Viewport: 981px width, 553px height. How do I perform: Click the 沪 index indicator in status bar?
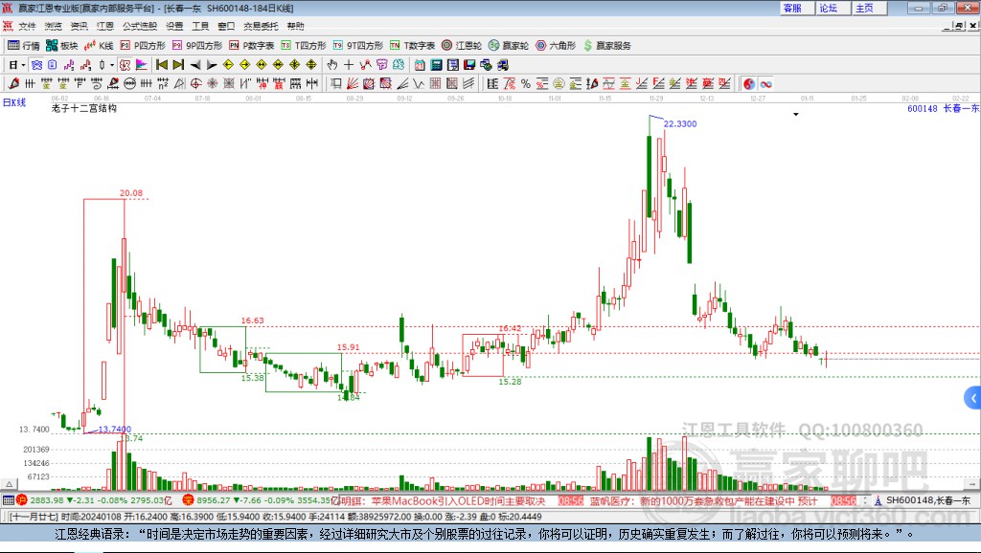pos(22,499)
